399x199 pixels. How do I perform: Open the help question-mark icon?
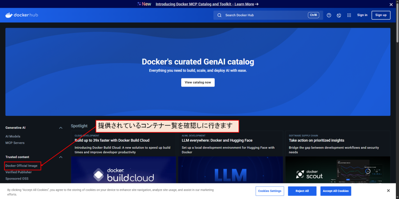329,15
